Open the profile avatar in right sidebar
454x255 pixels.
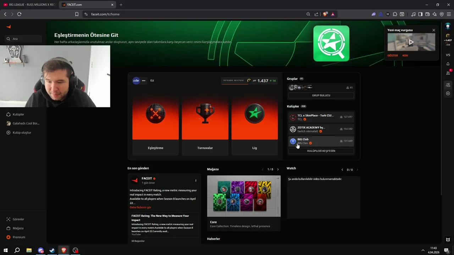448,27
